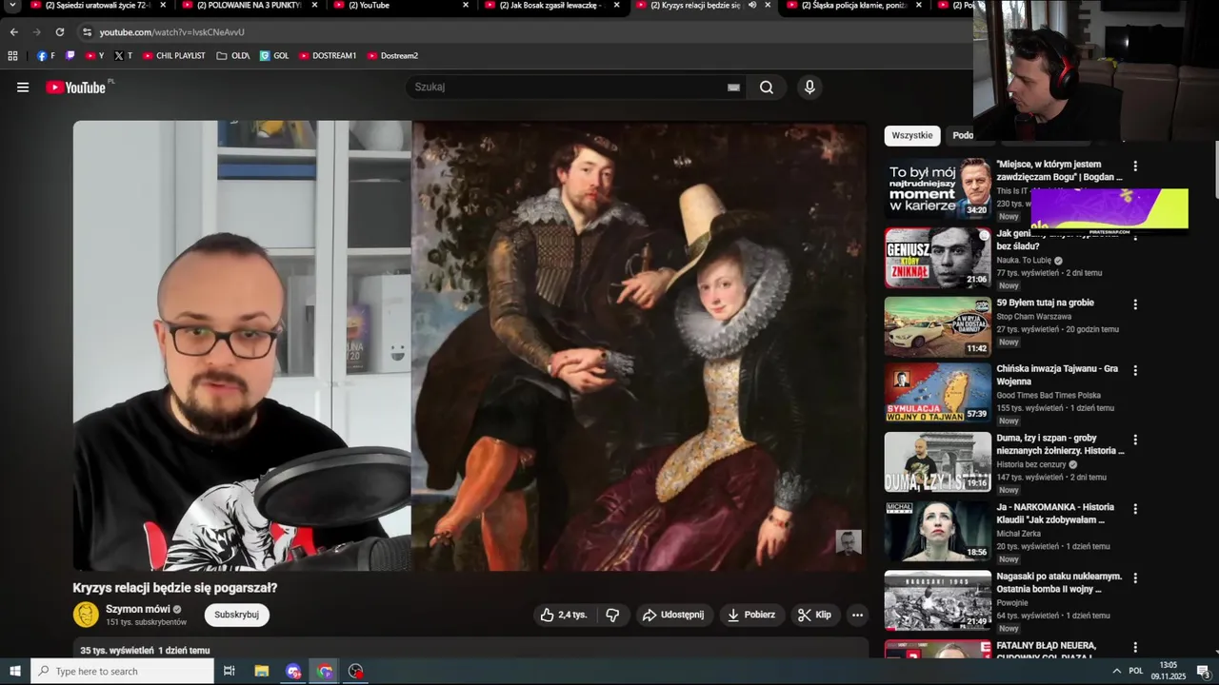Open the Twitch bookmark icon
The image size is (1219, 685).
tap(70, 56)
